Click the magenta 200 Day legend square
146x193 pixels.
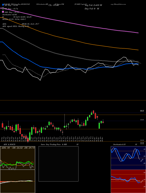(3, 12)
